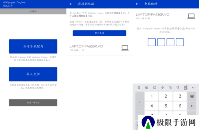Image resolution: width=199 pixels, height=130 pixels.
Task: Click the Wallpaper Engine app title
Action: (14, 2)
